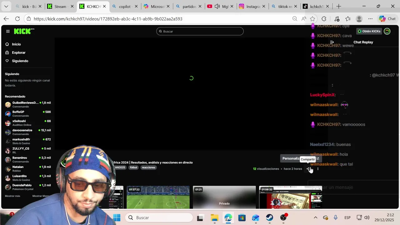Click Obtén KICKs button
The image size is (400, 225).
(369, 31)
